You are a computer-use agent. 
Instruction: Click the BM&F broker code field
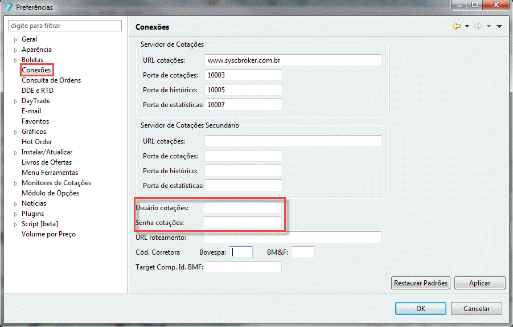[x=303, y=252]
